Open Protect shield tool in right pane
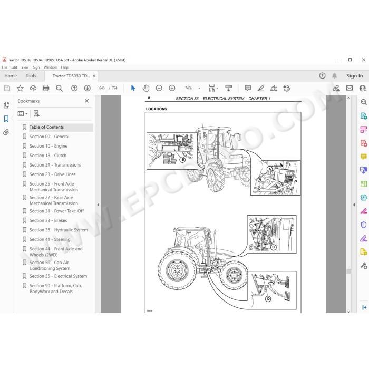Viewport: 369px width, 369px height. tap(364, 225)
